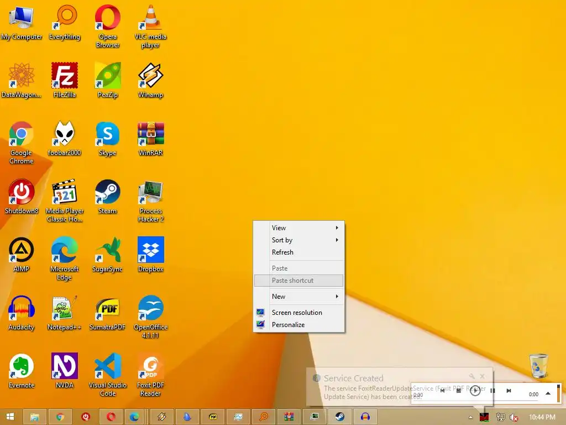This screenshot has height=425, width=566.
Task: Click Paste shortcut in the context menu
Action: [x=299, y=281]
